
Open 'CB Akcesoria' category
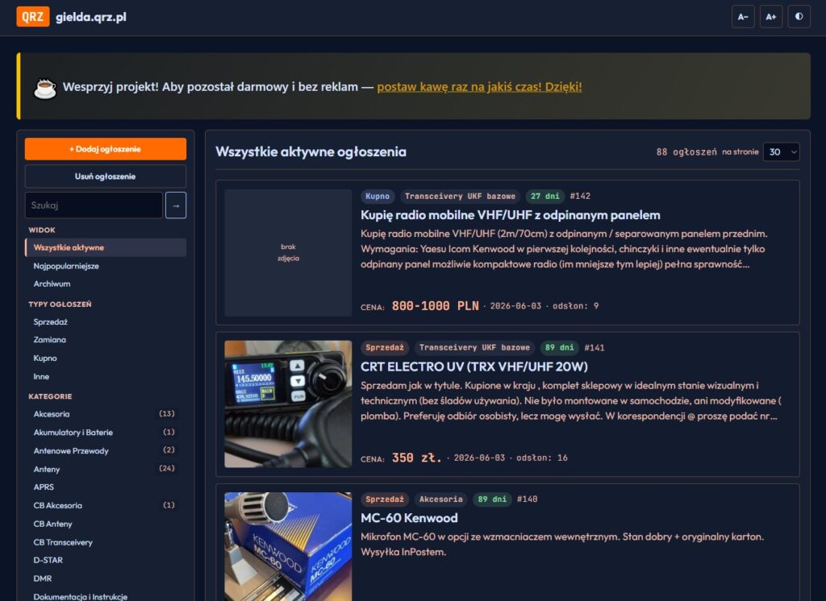(106, 505)
